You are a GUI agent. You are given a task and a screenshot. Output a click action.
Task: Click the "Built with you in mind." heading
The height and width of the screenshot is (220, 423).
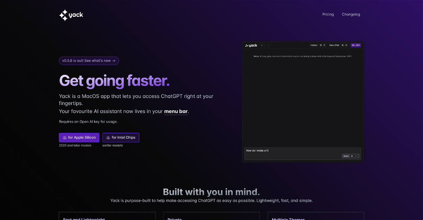[x=211, y=192]
